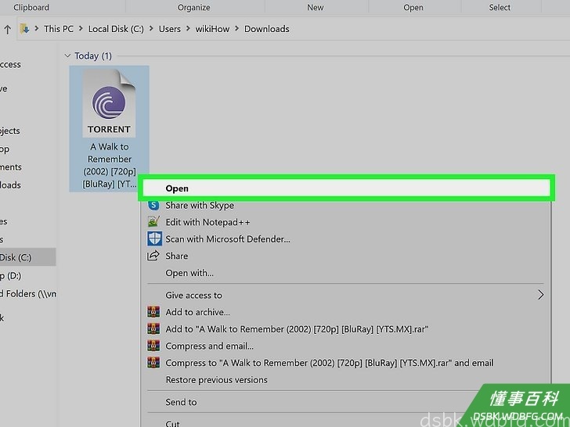
Task: Click the Notepad++ icon in menu
Action: tap(153, 221)
